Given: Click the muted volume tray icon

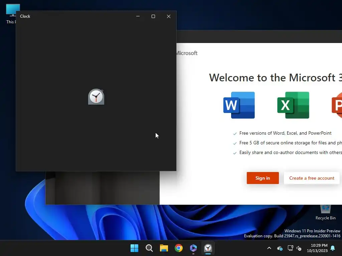Looking at the screenshot, I should 299,248.
